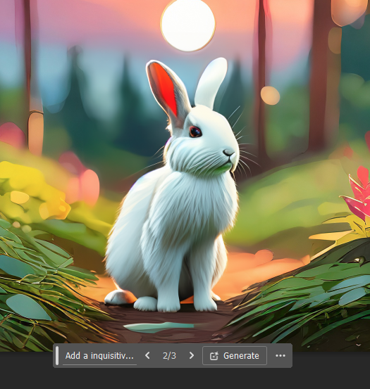Click the glowing white moon in sky
370x389 pixels.
[188, 25]
